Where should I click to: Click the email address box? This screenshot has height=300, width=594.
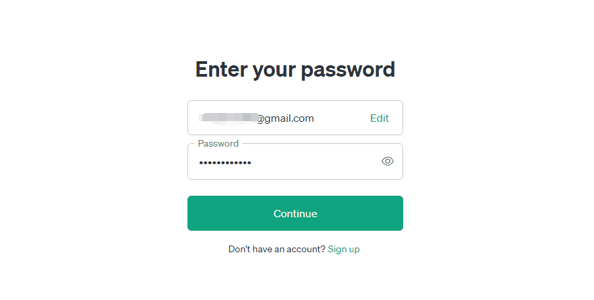(295, 118)
